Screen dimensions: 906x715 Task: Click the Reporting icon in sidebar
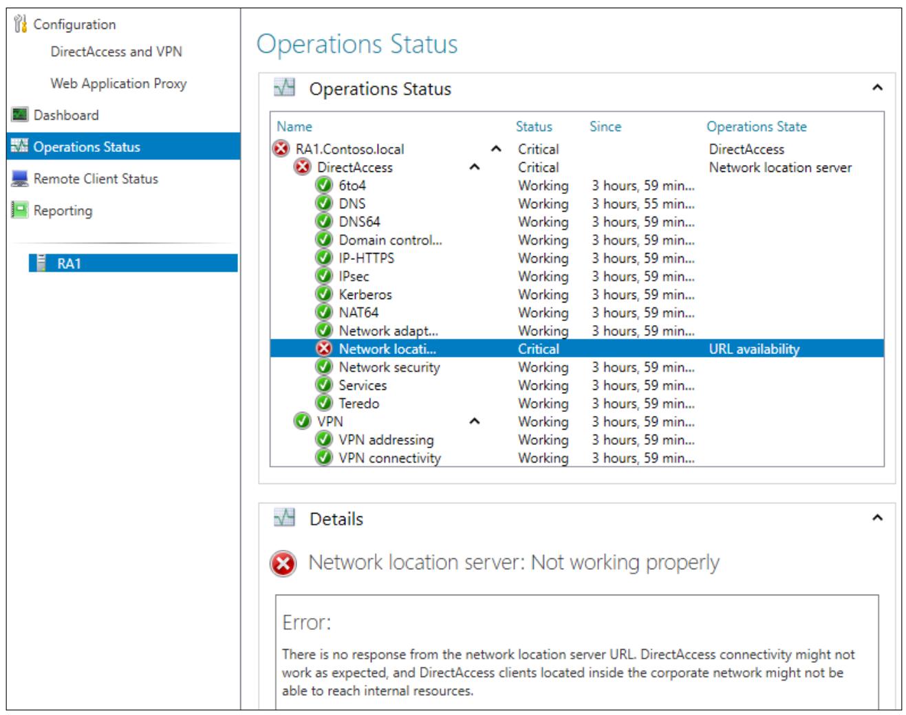point(20,210)
